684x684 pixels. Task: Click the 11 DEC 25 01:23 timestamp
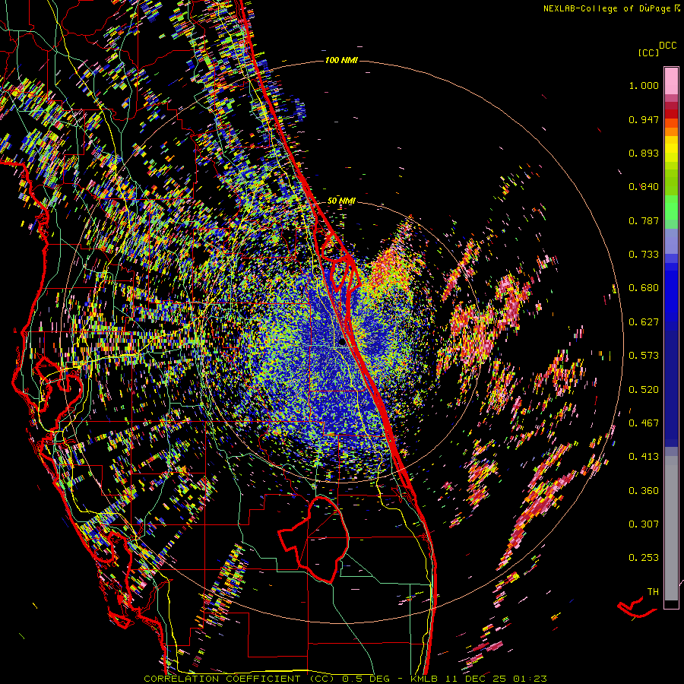[496, 679]
